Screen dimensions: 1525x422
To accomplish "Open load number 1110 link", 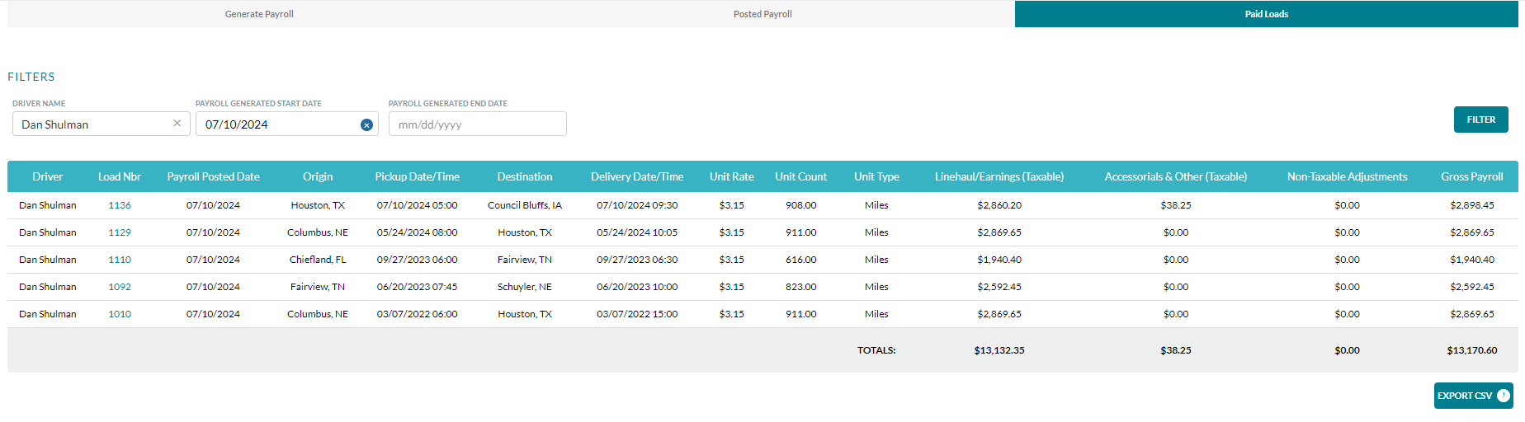I will 120,260.
